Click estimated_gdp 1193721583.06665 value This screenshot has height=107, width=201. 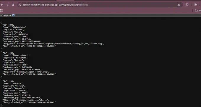[x=31, y=41]
